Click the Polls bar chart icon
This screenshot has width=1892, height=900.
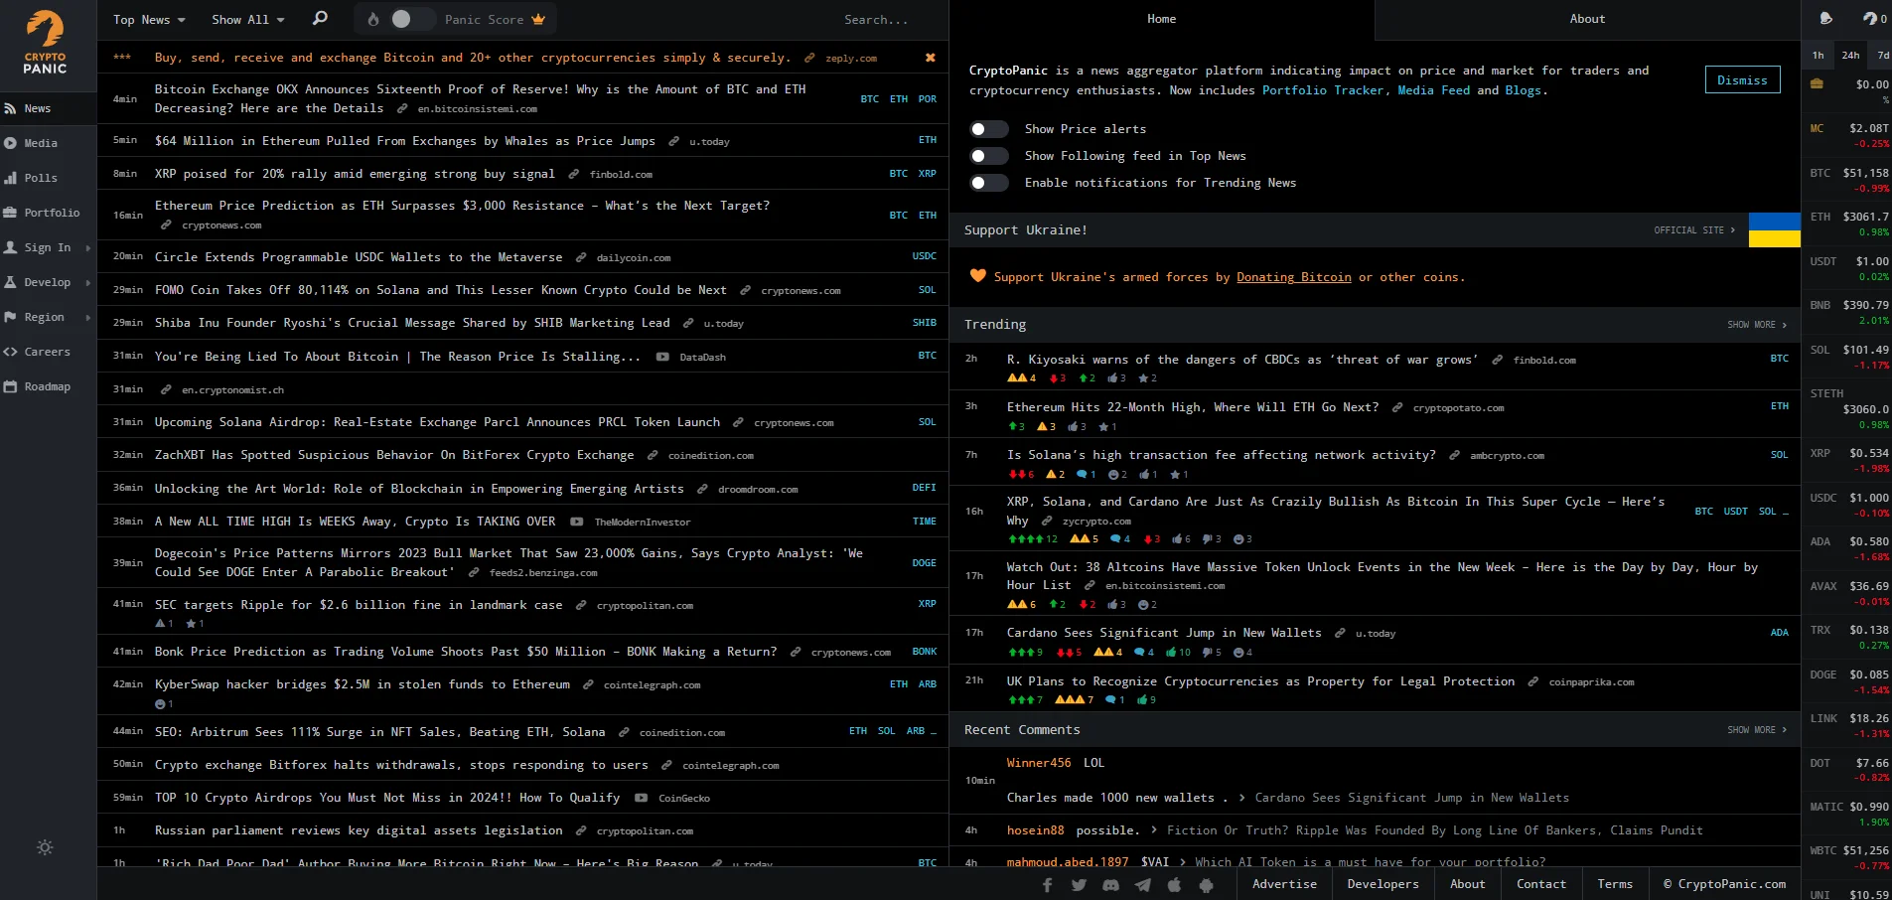pos(10,178)
